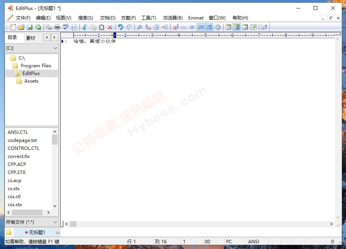The height and width of the screenshot is (249, 346).
Task: Open the 工具(T) menu
Action: [149, 18]
